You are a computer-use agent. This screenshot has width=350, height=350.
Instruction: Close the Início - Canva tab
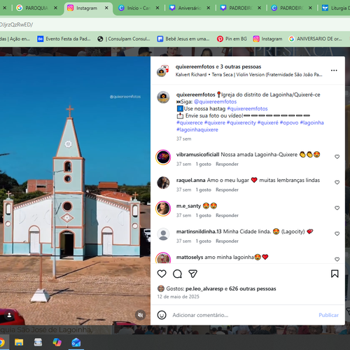click(x=157, y=8)
